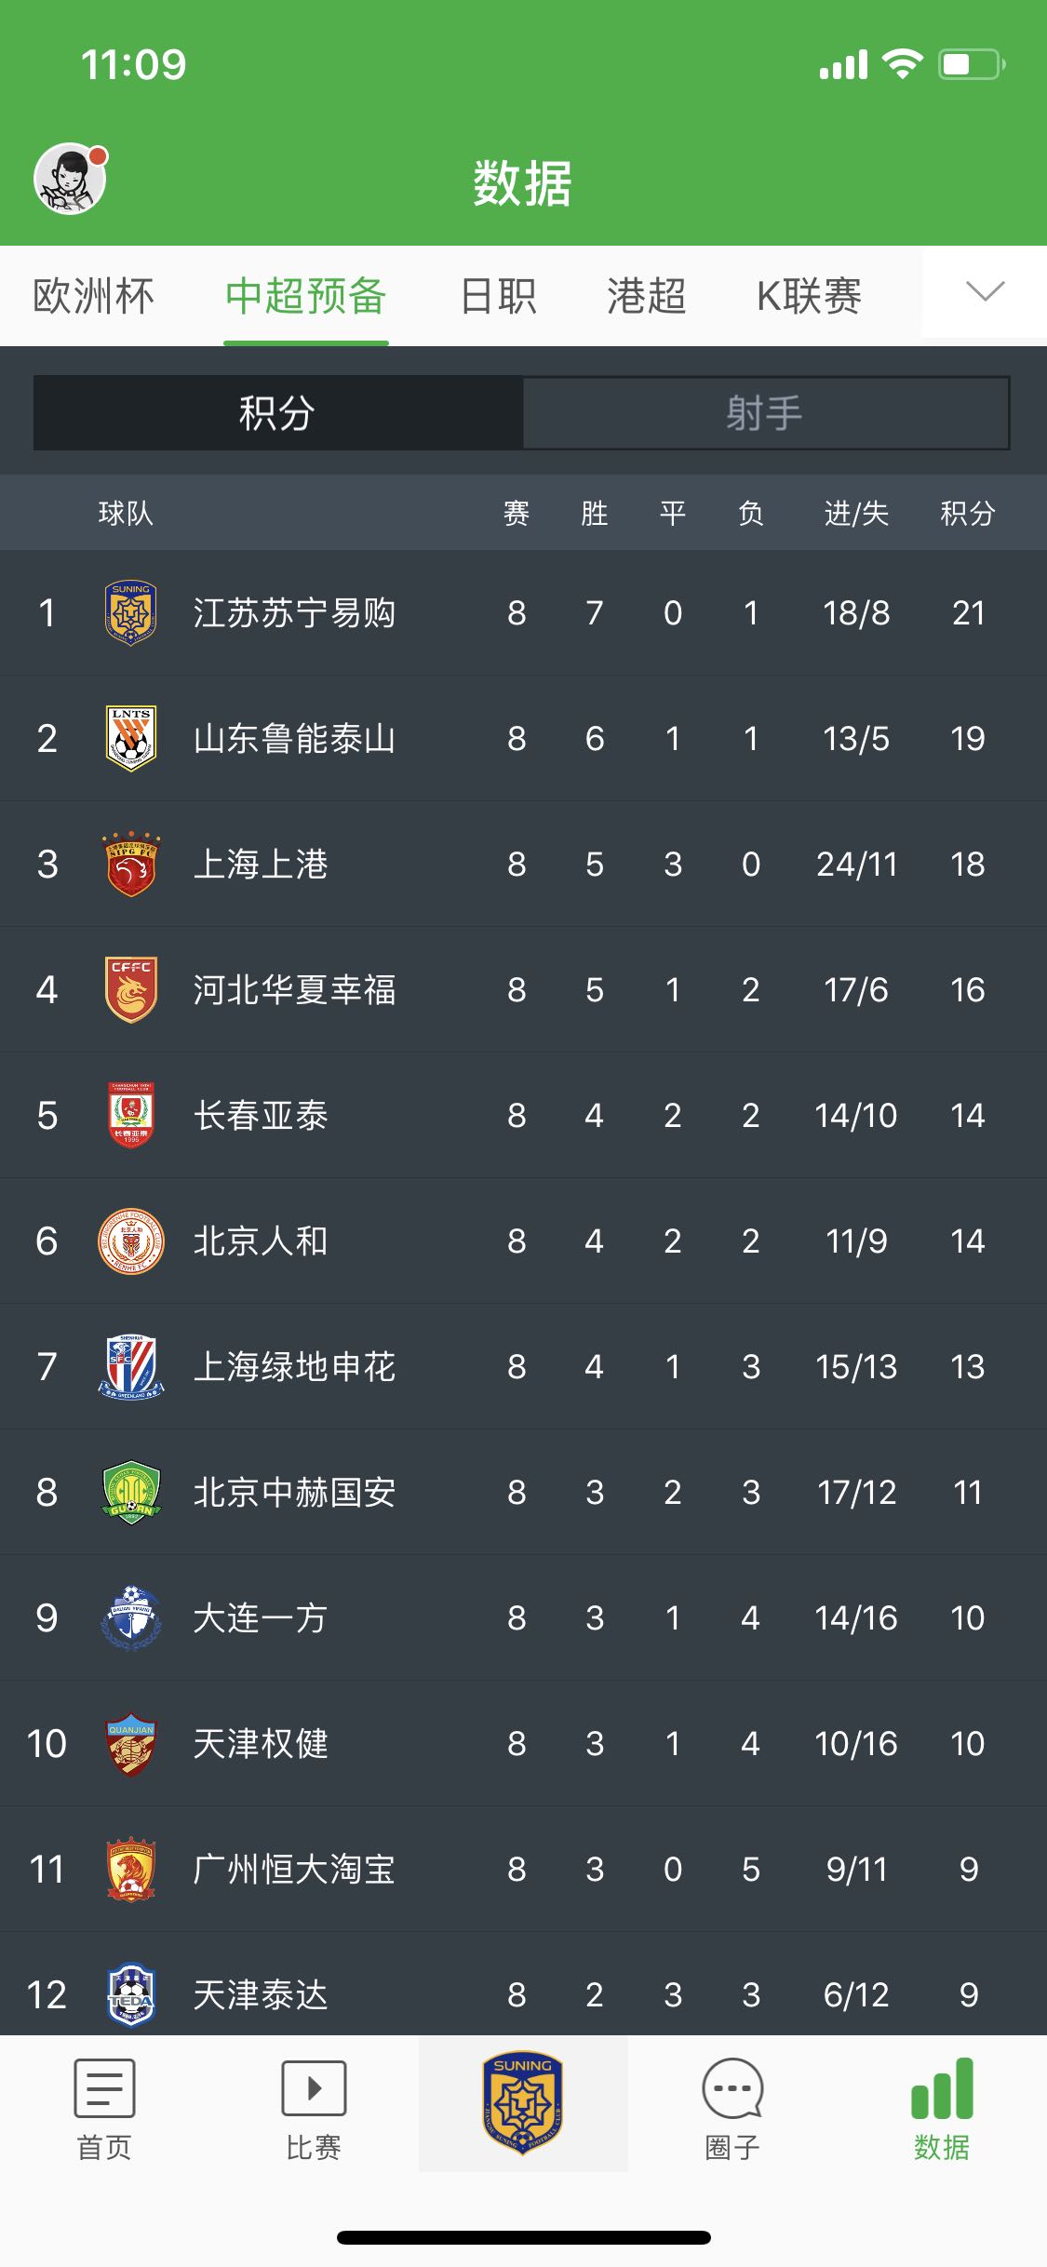Open the 比赛 matches tab icon
This screenshot has width=1047, height=2267.
[x=314, y=2088]
